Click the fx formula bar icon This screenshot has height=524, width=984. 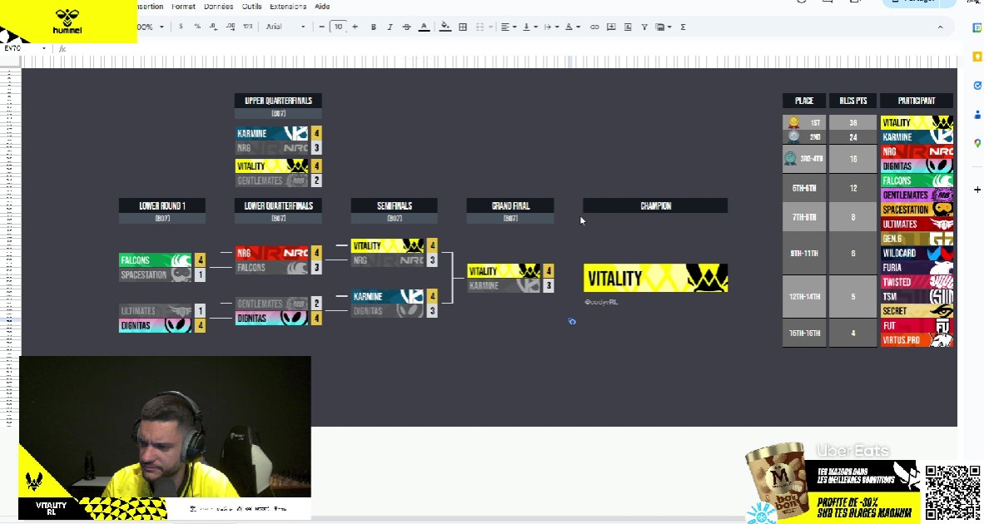point(62,48)
